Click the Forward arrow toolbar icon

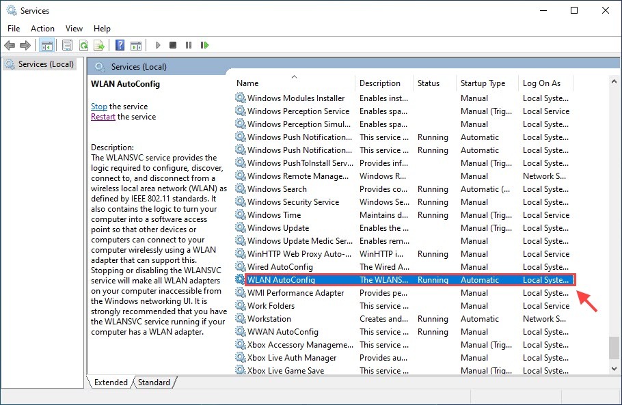tap(25, 45)
